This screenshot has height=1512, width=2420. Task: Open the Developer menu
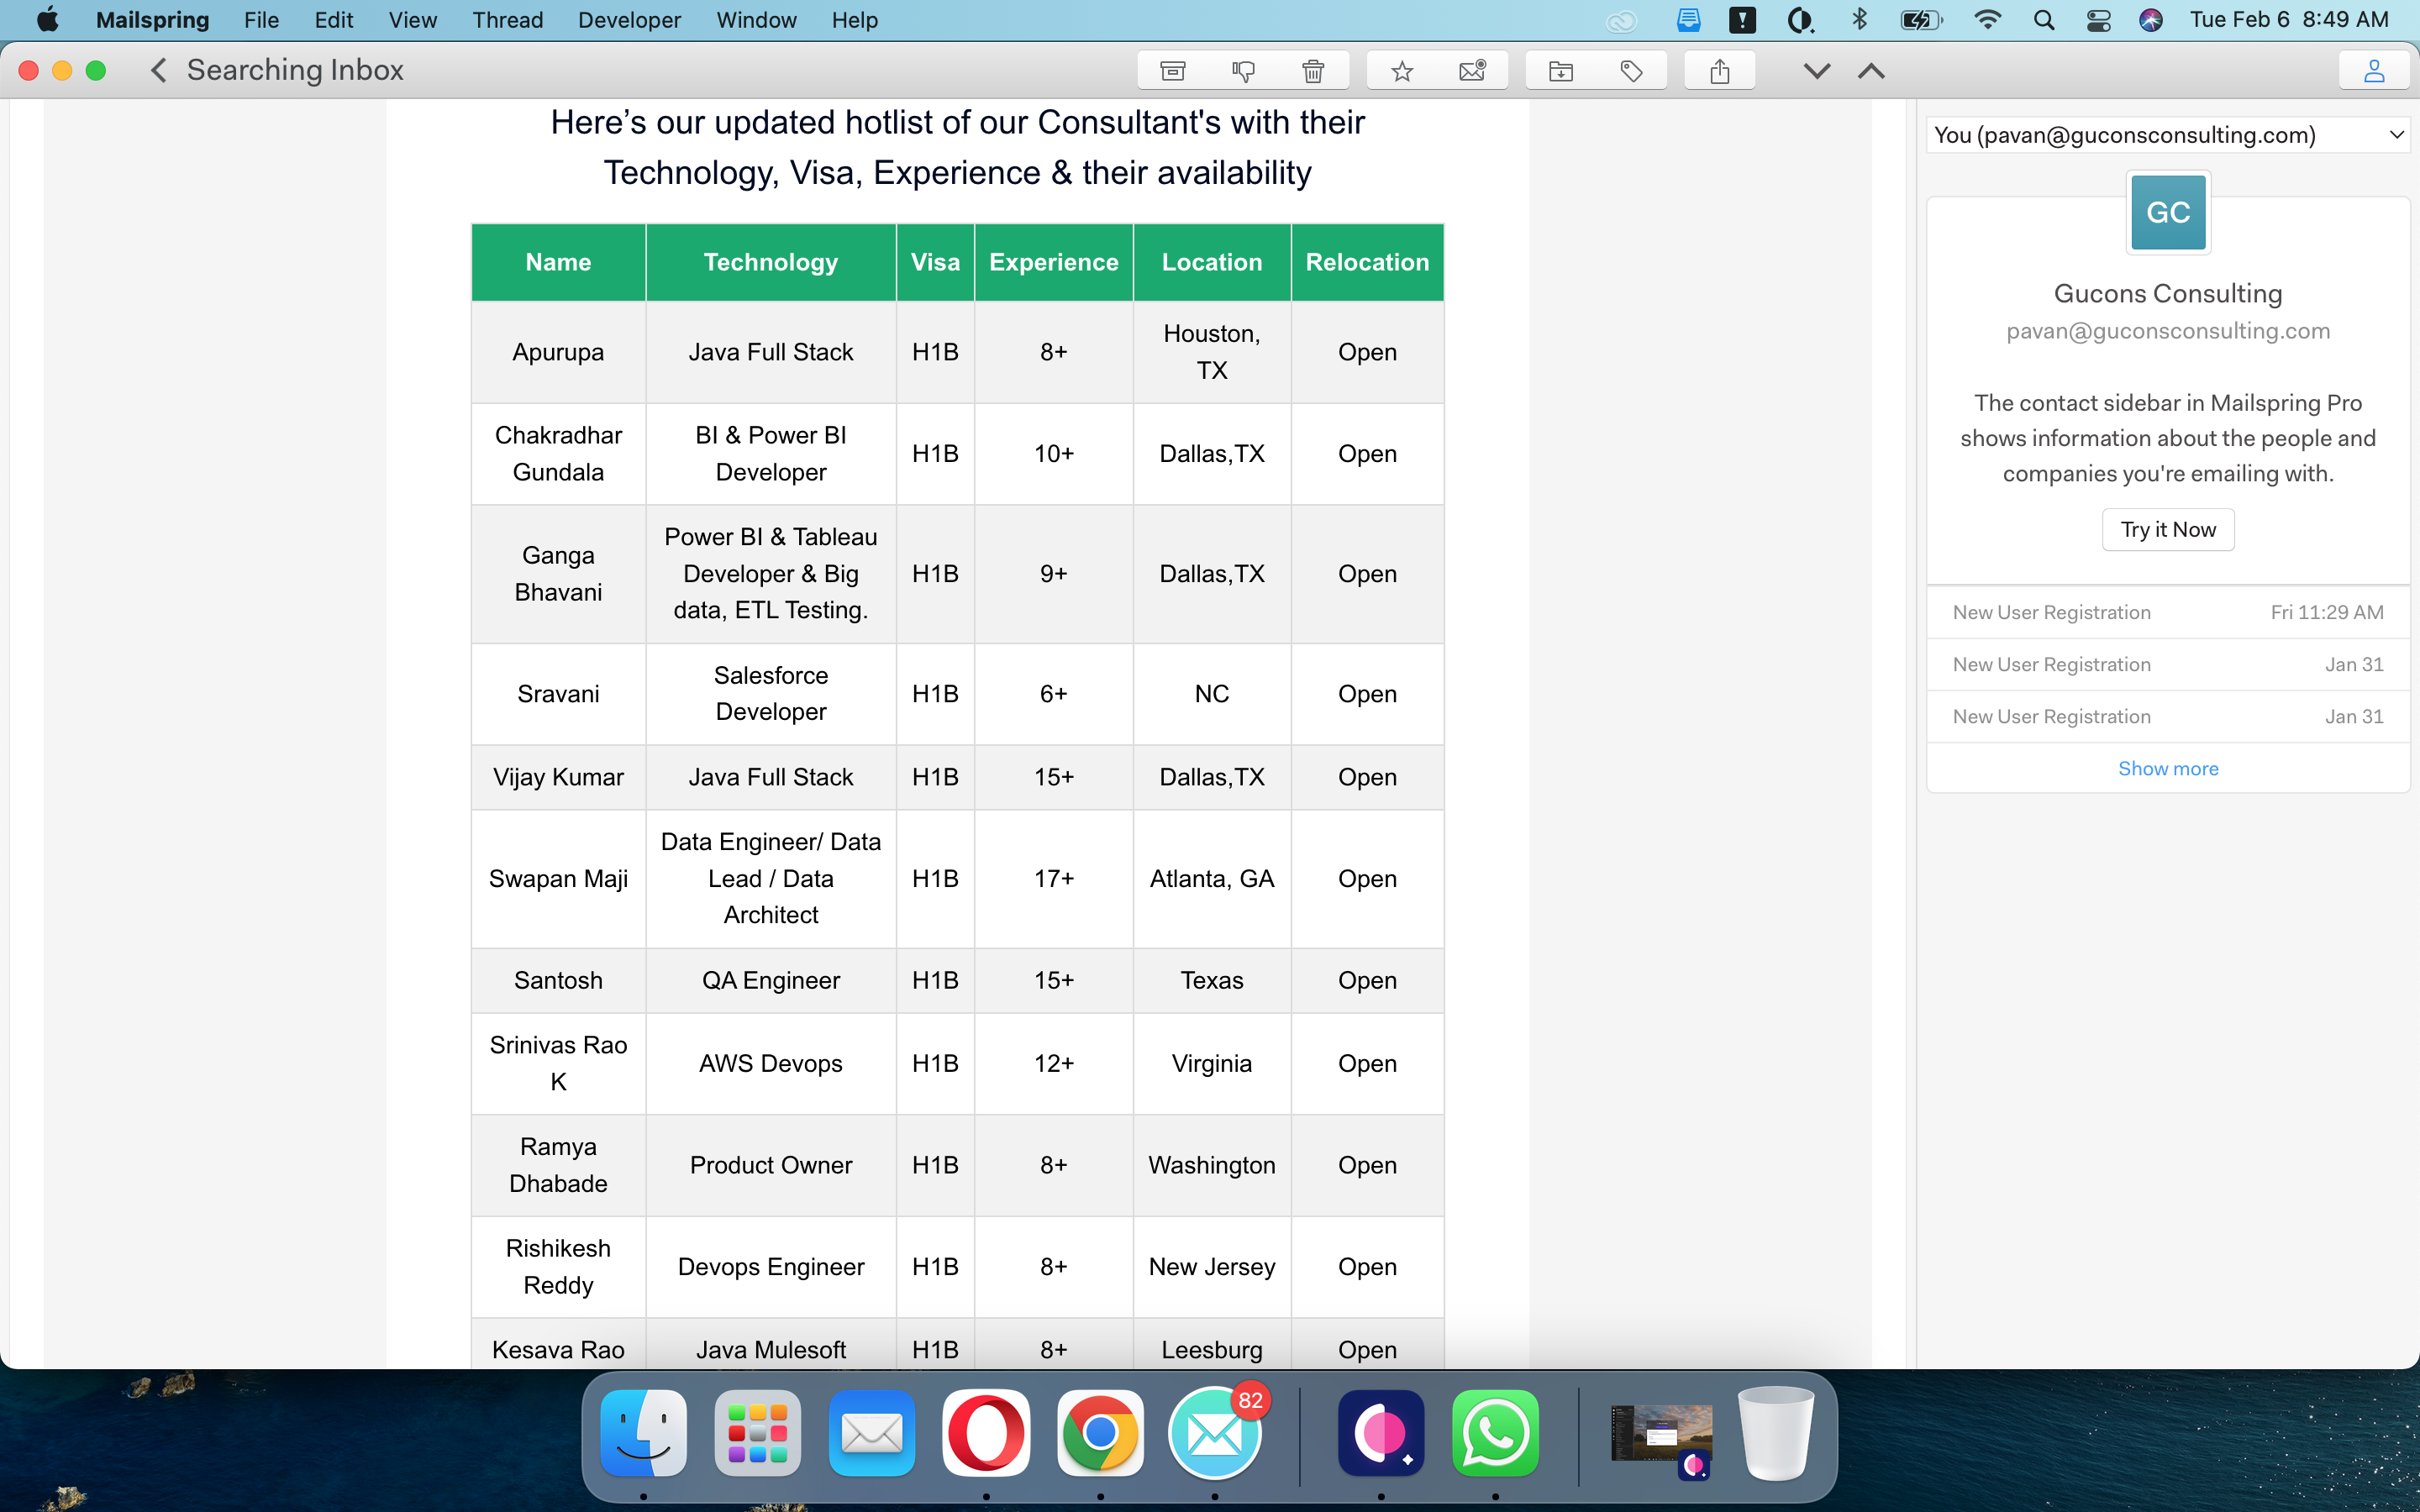[629, 20]
